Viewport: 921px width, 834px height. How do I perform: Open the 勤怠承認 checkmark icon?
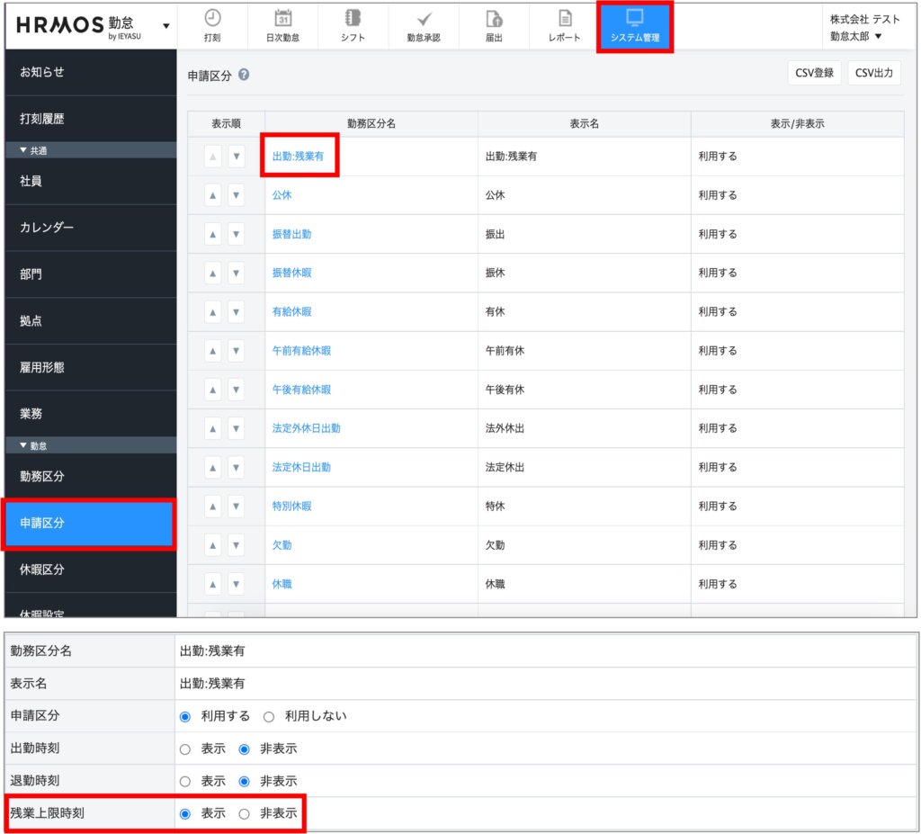tap(424, 18)
